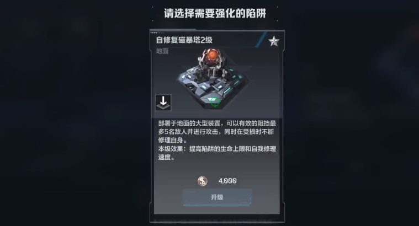Click dark background left of the card
Viewport: 419px width, 226px height.
point(75,112)
